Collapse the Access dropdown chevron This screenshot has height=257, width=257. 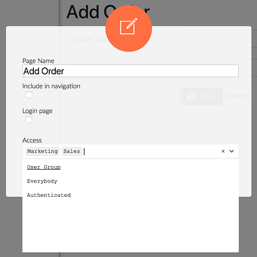coord(232,151)
